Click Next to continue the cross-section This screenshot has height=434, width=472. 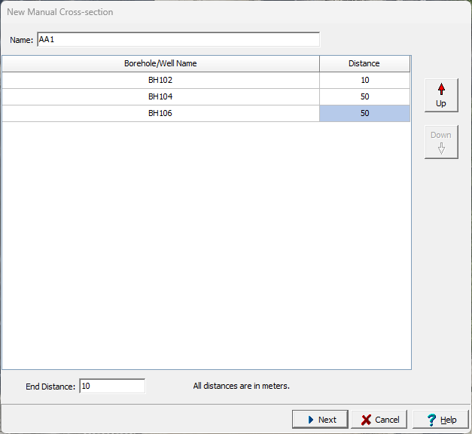point(320,419)
